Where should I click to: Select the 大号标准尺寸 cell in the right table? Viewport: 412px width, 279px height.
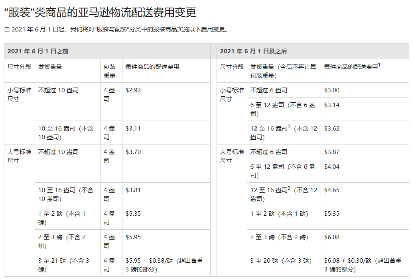click(x=231, y=155)
